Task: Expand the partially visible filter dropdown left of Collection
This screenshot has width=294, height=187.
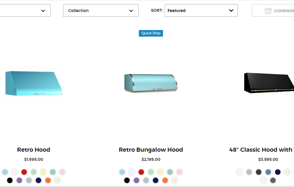Action: (25, 10)
